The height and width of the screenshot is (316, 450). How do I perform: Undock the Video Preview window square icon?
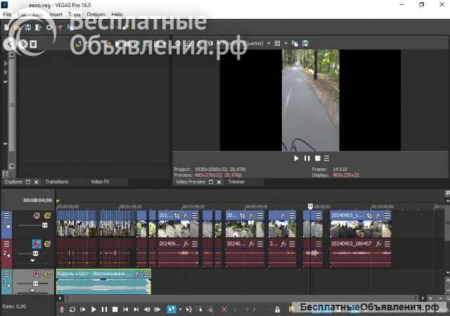point(211,182)
